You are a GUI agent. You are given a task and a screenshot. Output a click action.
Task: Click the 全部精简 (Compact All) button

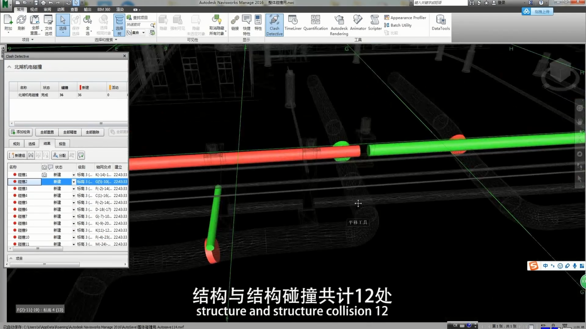click(70, 132)
